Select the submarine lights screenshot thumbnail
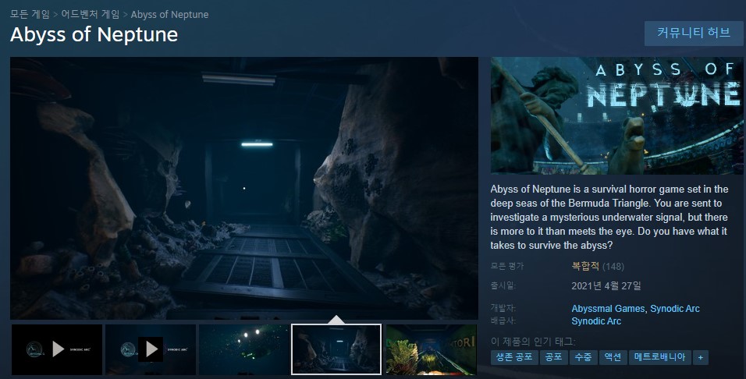Viewport: 746px width, 379px height. click(x=244, y=349)
